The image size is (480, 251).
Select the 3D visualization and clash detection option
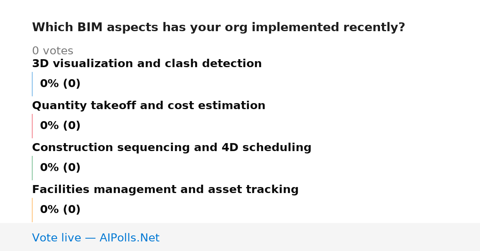pyautogui.click(x=147, y=64)
